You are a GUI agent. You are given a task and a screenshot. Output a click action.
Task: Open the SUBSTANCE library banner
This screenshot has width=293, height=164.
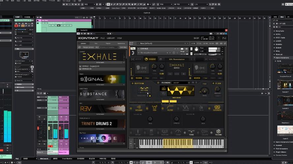pyautogui.click(x=102, y=94)
